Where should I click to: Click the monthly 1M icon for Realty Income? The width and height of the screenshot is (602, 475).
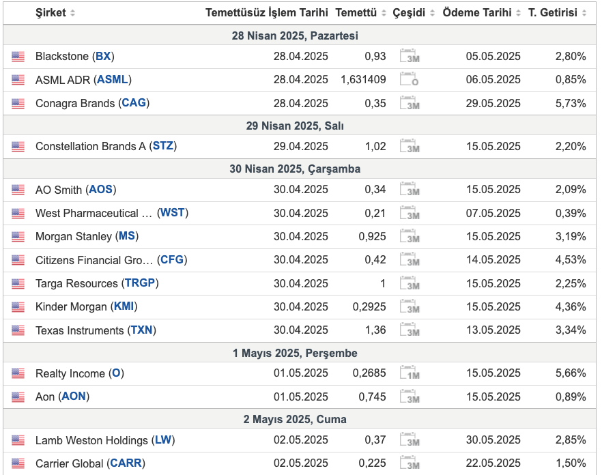coord(410,373)
